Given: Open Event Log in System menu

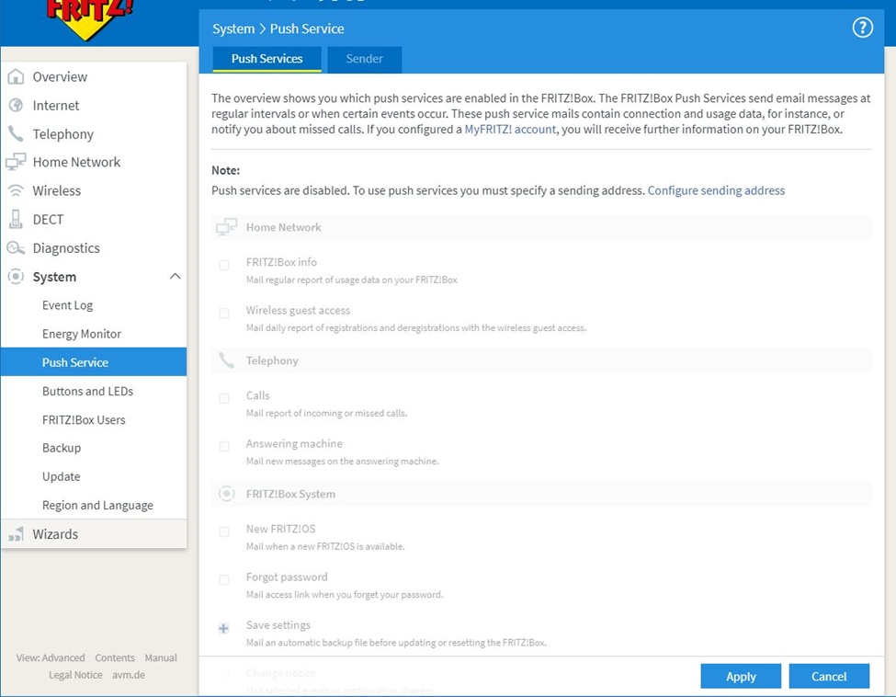Looking at the screenshot, I should (x=67, y=305).
